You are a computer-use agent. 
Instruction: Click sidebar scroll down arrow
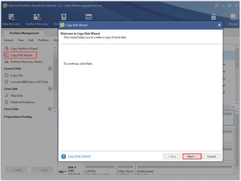click(55, 112)
